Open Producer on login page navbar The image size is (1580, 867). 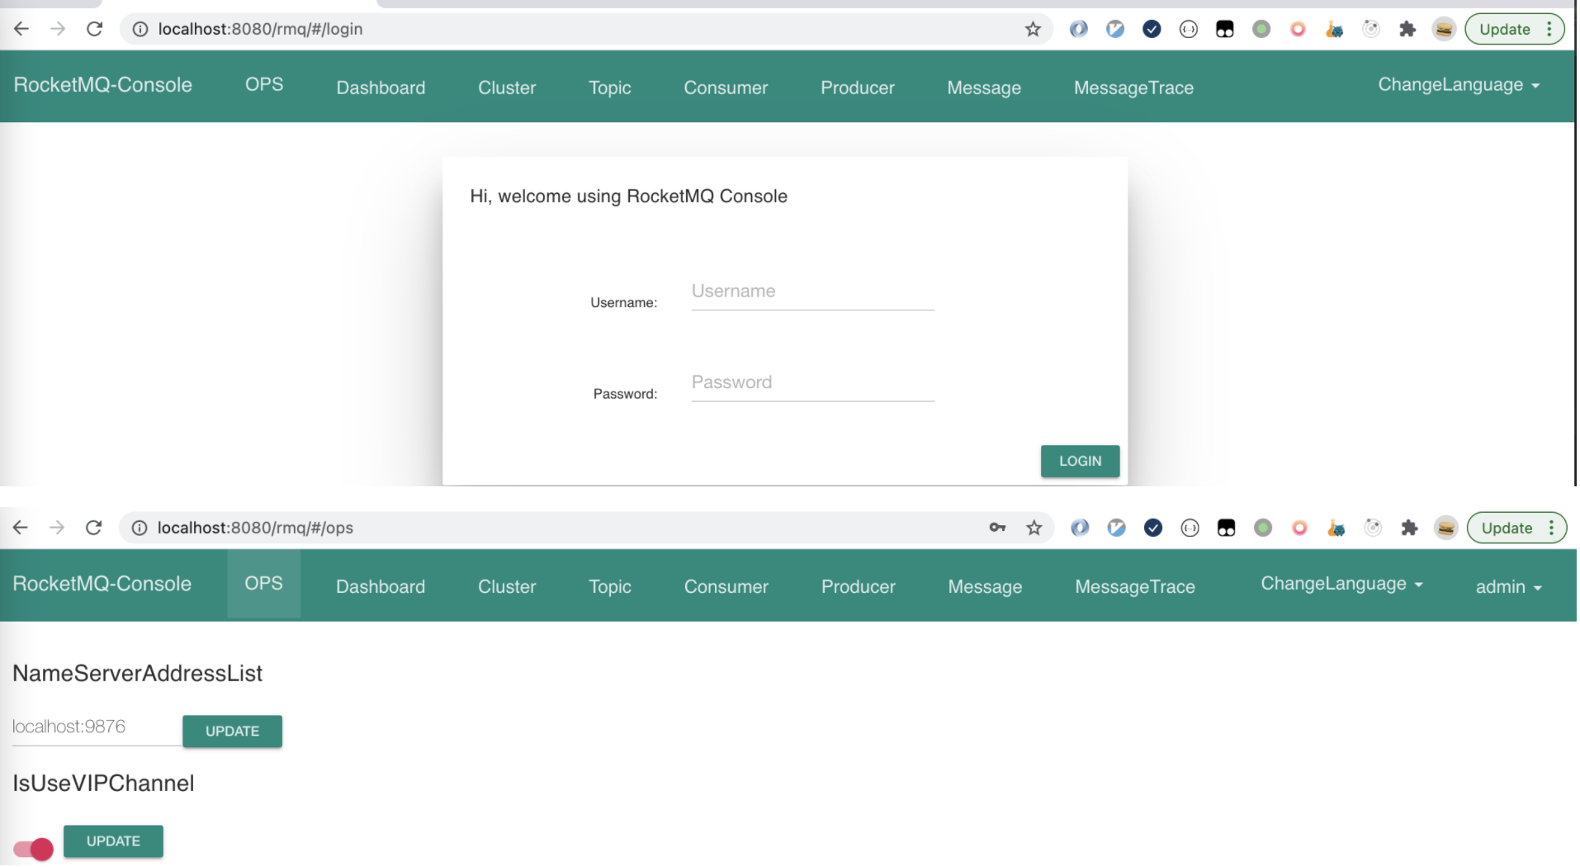pos(858,88)
